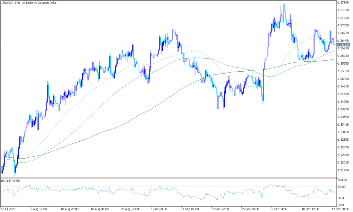Click the 1.34530 price axis label

pyautogui.click(x=343, y=94)
